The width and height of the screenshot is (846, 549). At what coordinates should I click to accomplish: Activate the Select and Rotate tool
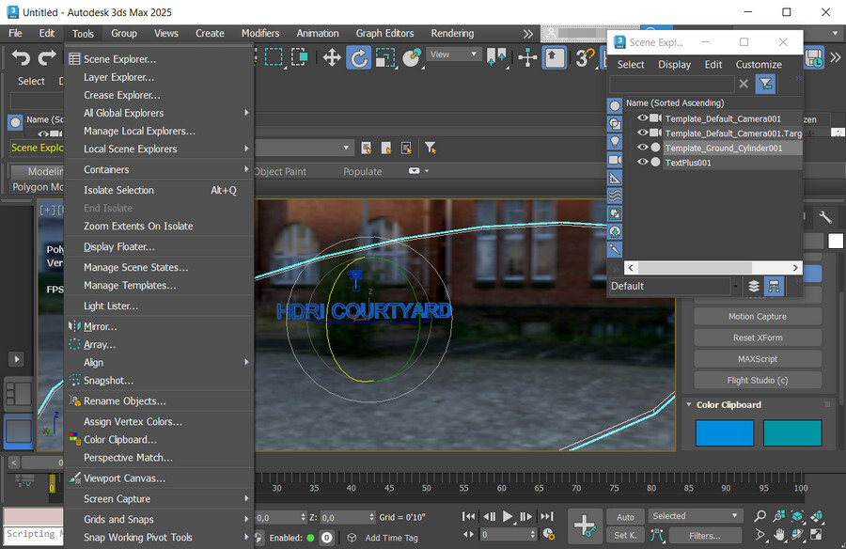tap(359, 57)
